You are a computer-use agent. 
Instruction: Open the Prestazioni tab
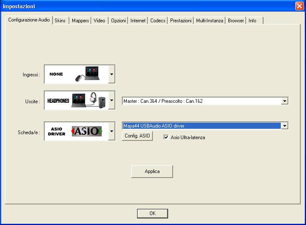[181, 21]
